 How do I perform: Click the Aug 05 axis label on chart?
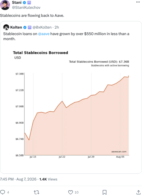120,157
